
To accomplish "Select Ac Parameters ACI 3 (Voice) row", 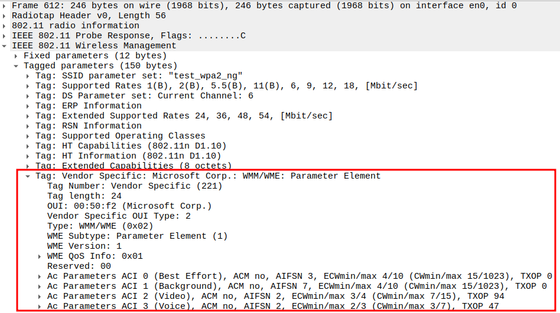I will pos(272,306).
